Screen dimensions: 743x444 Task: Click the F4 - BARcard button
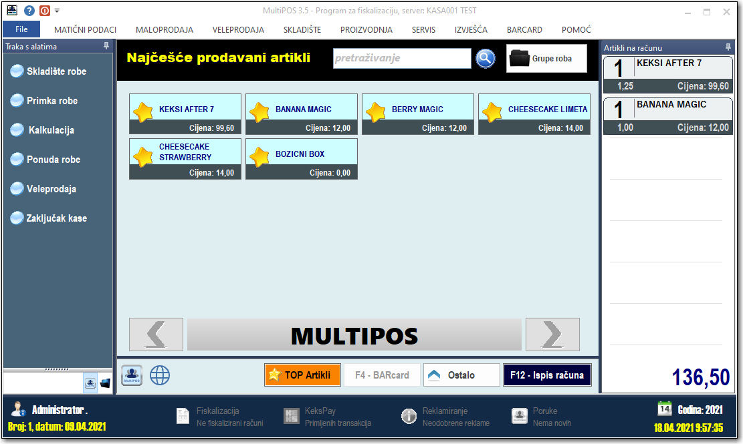click(382, 375)
